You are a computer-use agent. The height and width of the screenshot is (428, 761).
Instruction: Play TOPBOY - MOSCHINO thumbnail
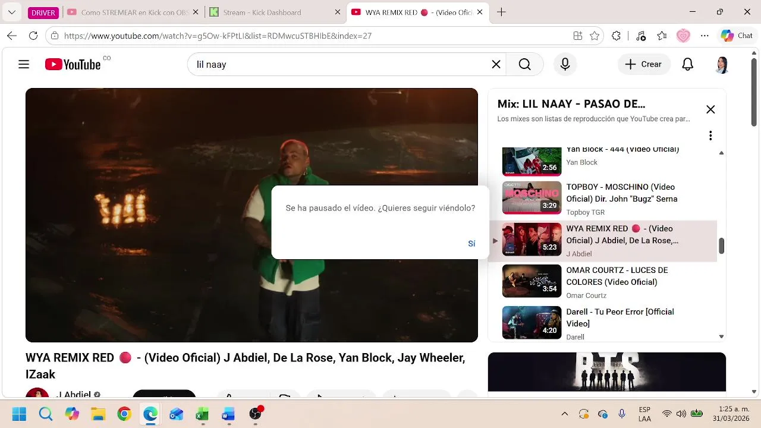tap(532, 198)
